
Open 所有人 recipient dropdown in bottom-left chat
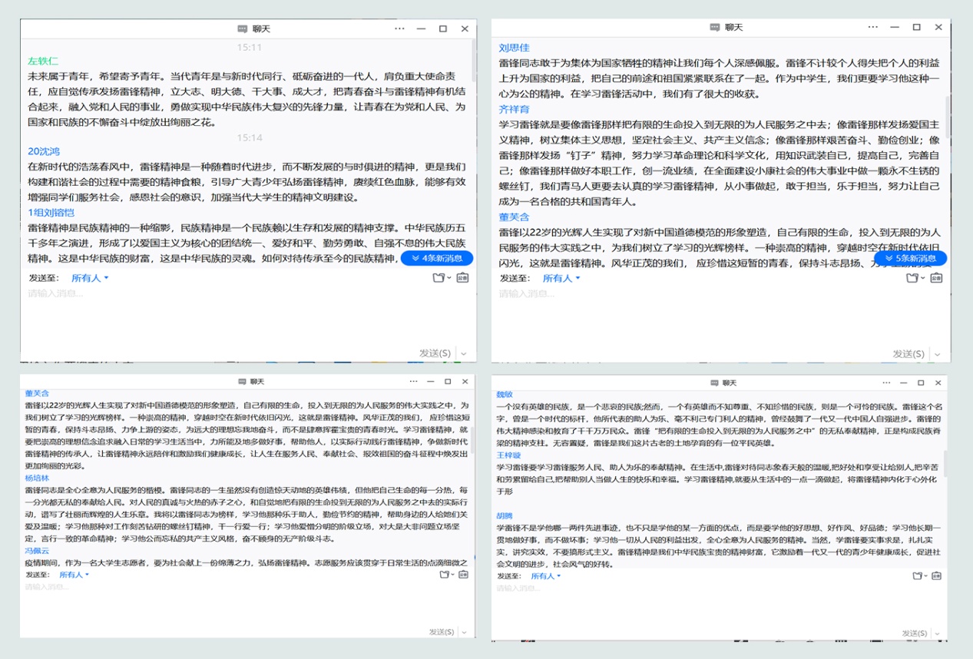(74, 575)
